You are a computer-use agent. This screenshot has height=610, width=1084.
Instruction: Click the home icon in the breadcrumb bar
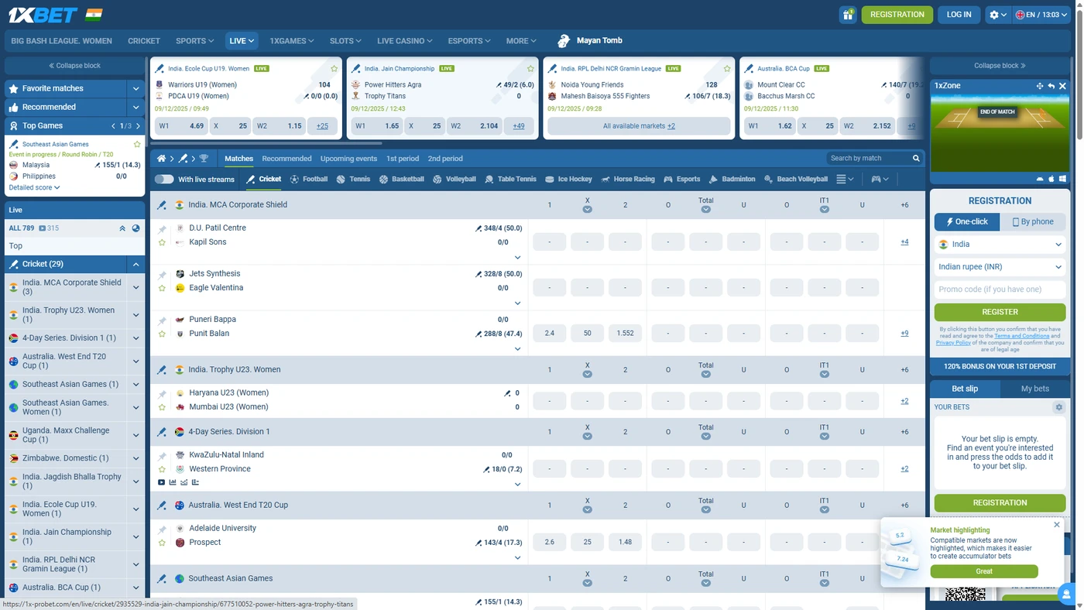161,159
